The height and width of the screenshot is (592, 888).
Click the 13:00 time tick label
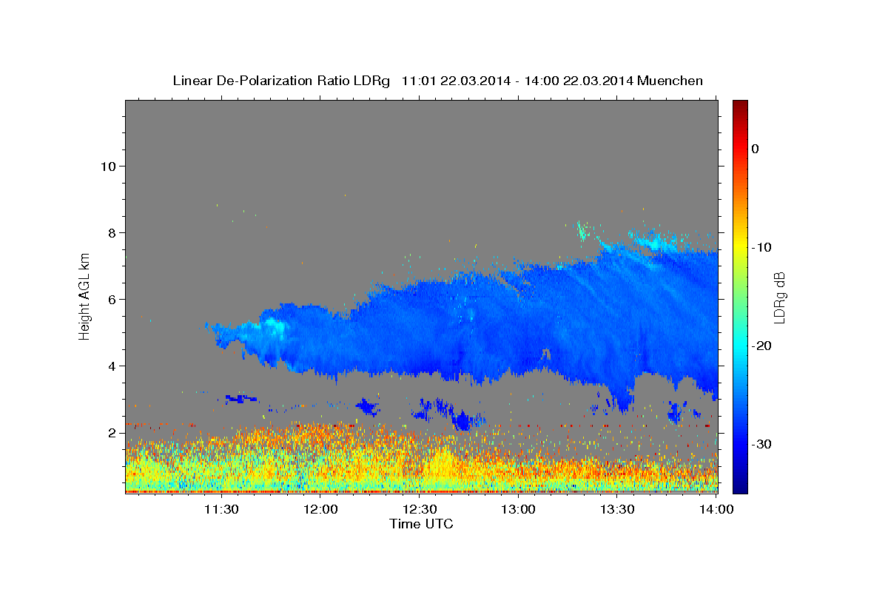tap(519, 509)
